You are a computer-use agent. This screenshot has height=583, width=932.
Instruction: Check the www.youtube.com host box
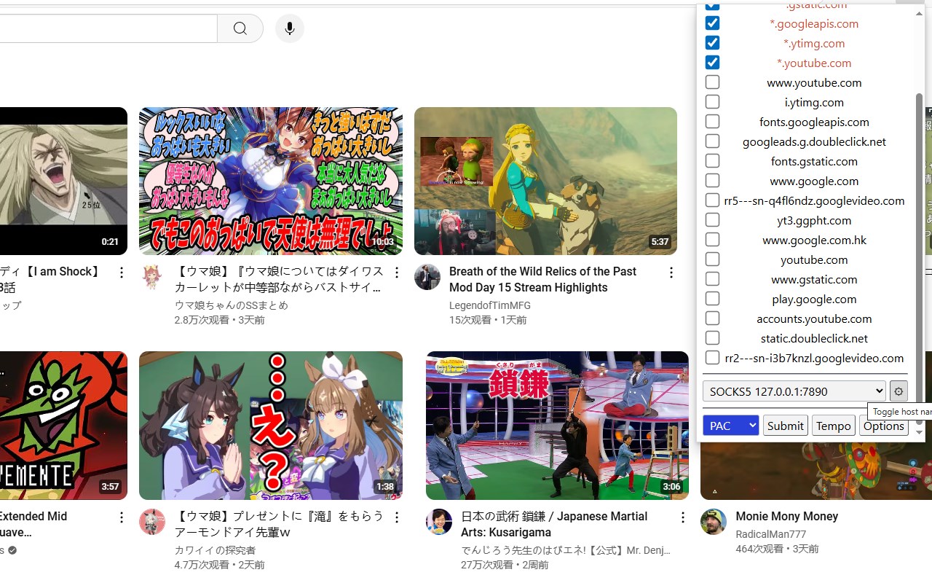click(x=712, y=82)
